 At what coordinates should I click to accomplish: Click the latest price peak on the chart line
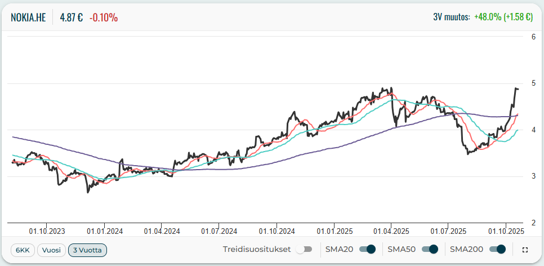(x=516, y=88)
